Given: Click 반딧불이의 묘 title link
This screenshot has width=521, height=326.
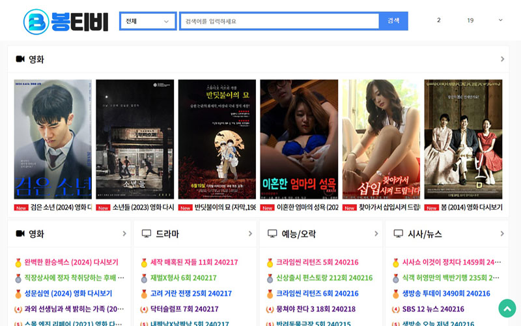Looking at the screenshot, I should [x=225, y=207].
